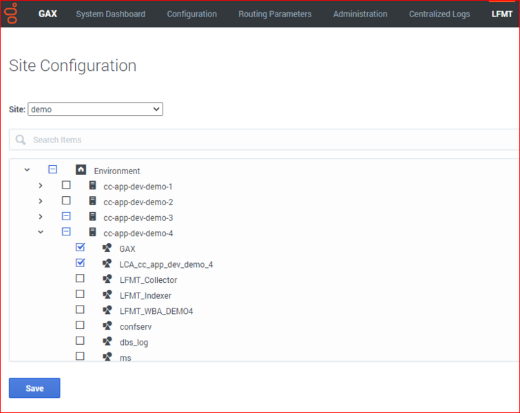Click the cc-app-dev-demo-3 server icon
520x413 pixels.
[x=92, y=216]
